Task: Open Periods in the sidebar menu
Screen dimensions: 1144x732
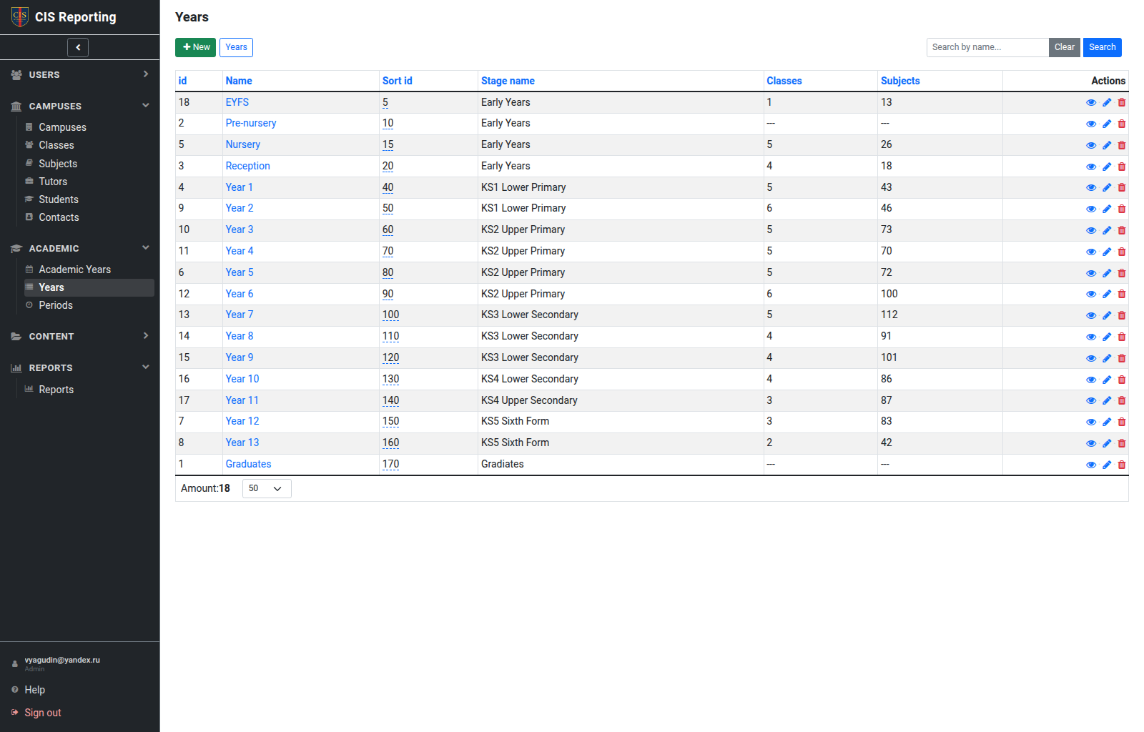Action: pos(56,305)
